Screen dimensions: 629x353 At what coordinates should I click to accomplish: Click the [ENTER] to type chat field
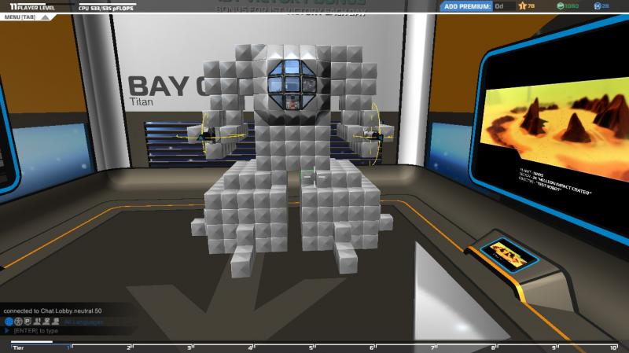[x=35, y=330]
